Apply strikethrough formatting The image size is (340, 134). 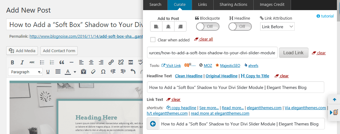click(32, 63)
